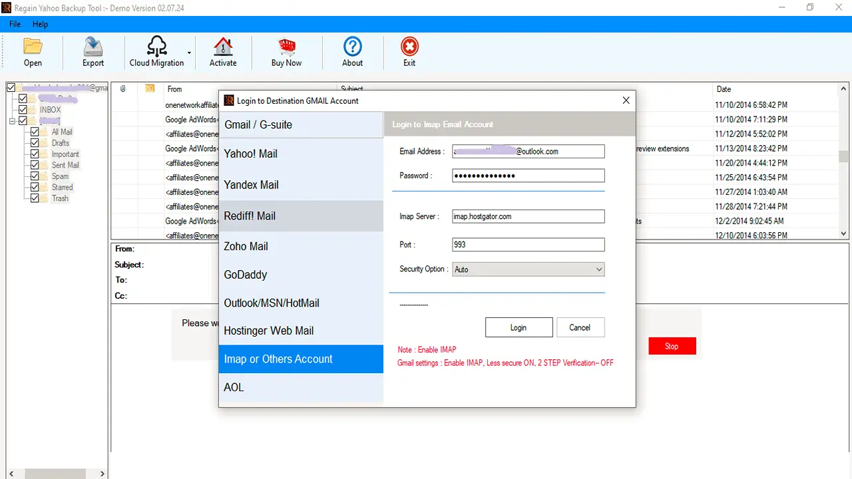The width and height of the screenshot is (852, 479).
Task: Click the folder tree scroll left arrow
Action: (x=9, y=474)
